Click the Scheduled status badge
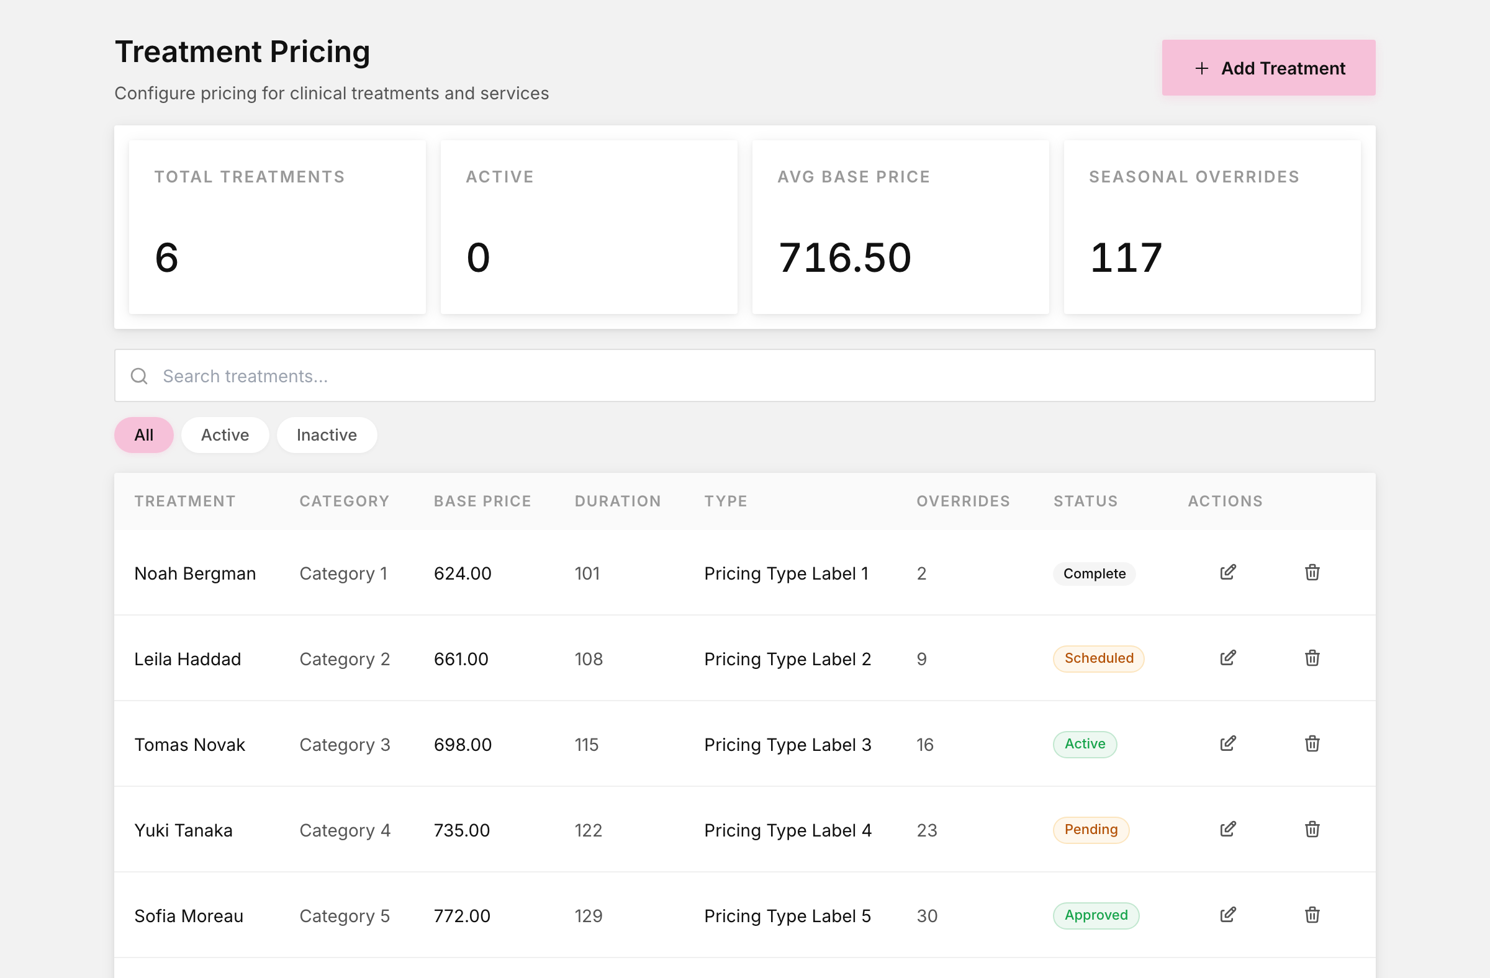The height and width of the screenshot is (978, 1490). (1099, 659)
